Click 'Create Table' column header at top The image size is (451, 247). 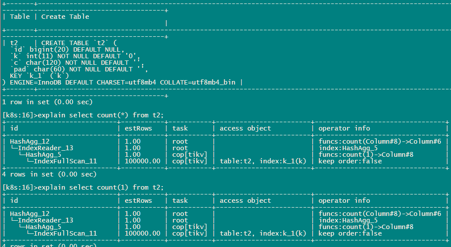coord(65,17)
